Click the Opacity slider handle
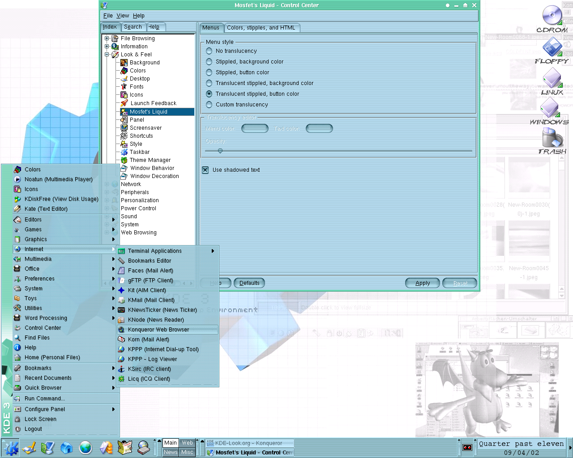Screen dimensions: 573x458 click(x=220, y=151)
